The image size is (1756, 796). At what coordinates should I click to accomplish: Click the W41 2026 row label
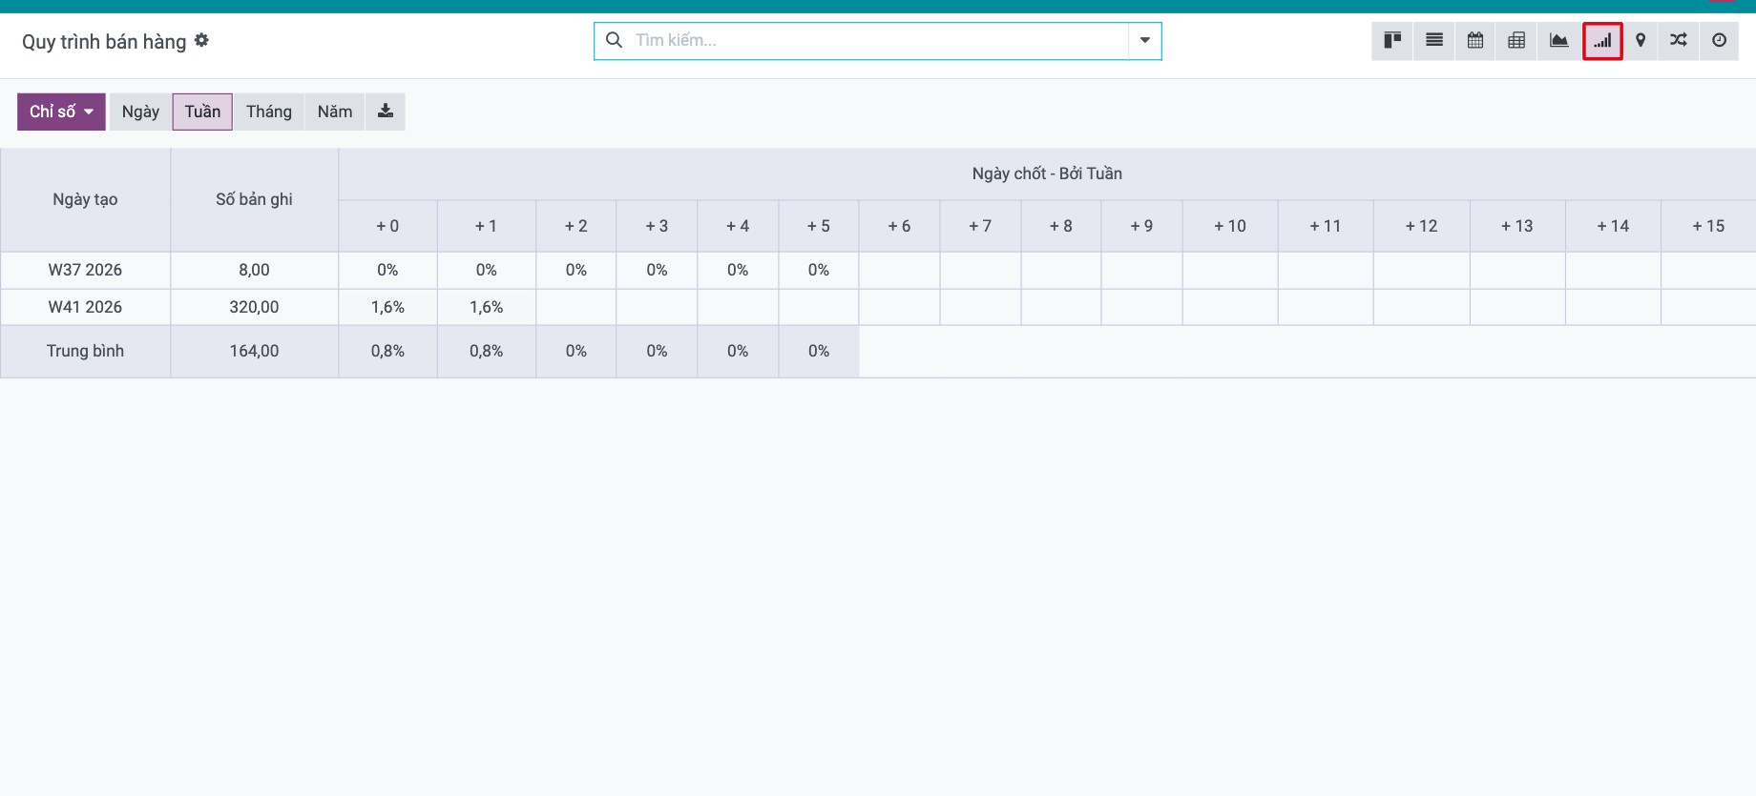[x=85, y=307]
